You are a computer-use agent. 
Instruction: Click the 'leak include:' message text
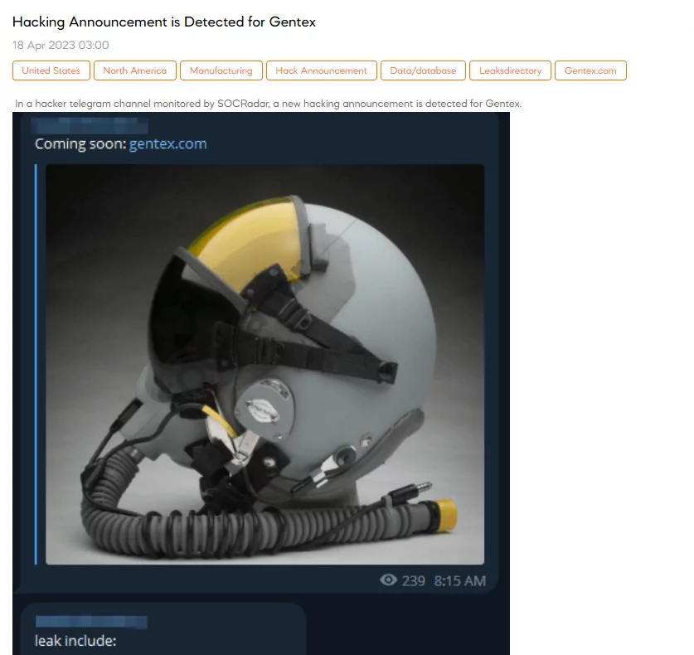pyautogui.click(x=75, y=640)
